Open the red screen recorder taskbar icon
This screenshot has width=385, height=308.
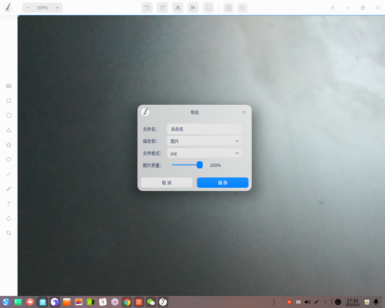pyautogui.click(x=30, y=302)
